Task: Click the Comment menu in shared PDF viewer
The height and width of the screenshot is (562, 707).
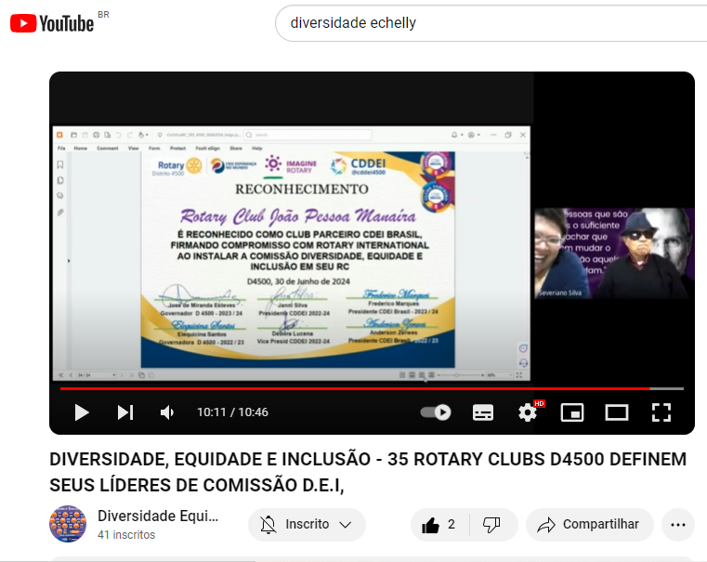Action: 107,149
